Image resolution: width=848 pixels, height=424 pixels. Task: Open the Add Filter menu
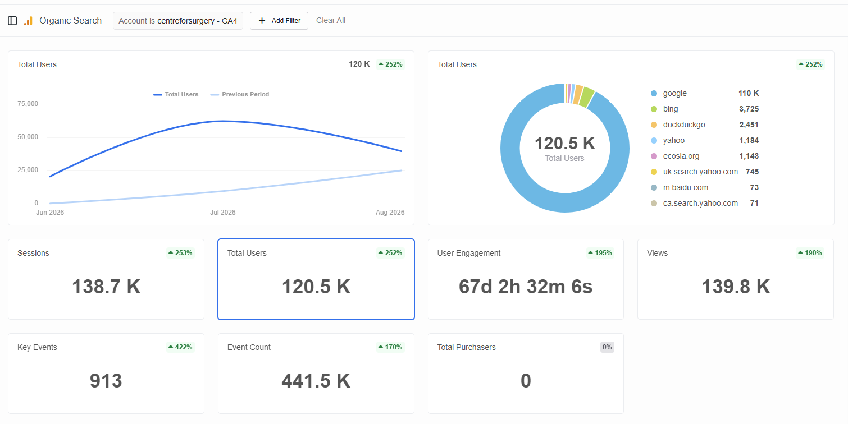(x=279, y=21)
